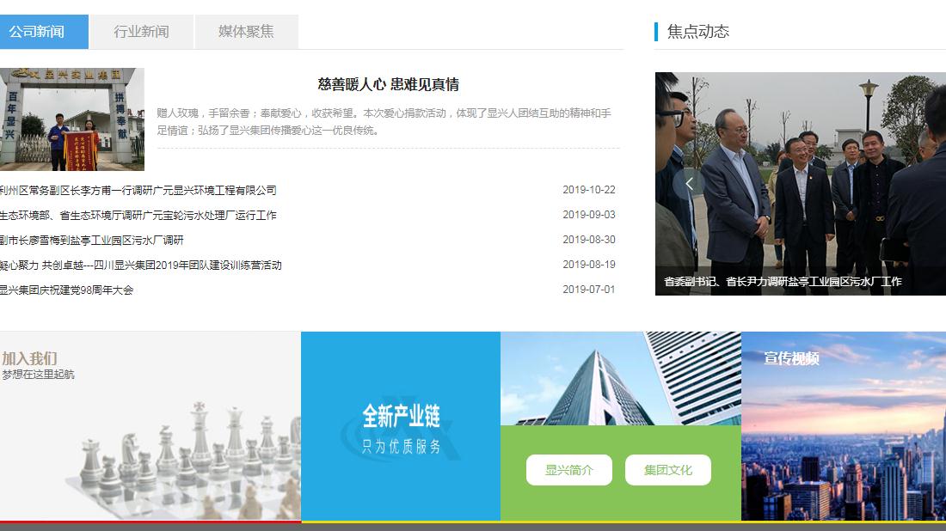Open news 显兴集团庆祝建党98周年大会
This screenshot has height=531, width=946.
(x=66, y=290)
